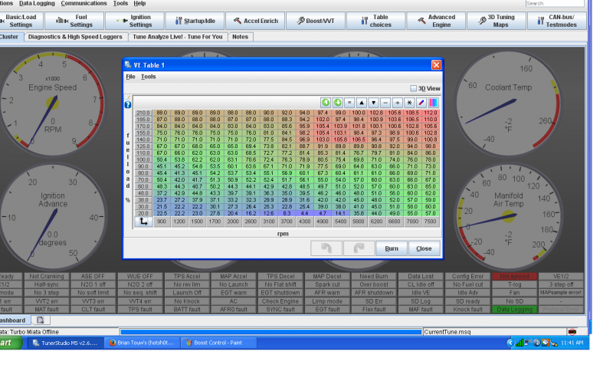Switch to the Notes tab

tap(240, 37)
